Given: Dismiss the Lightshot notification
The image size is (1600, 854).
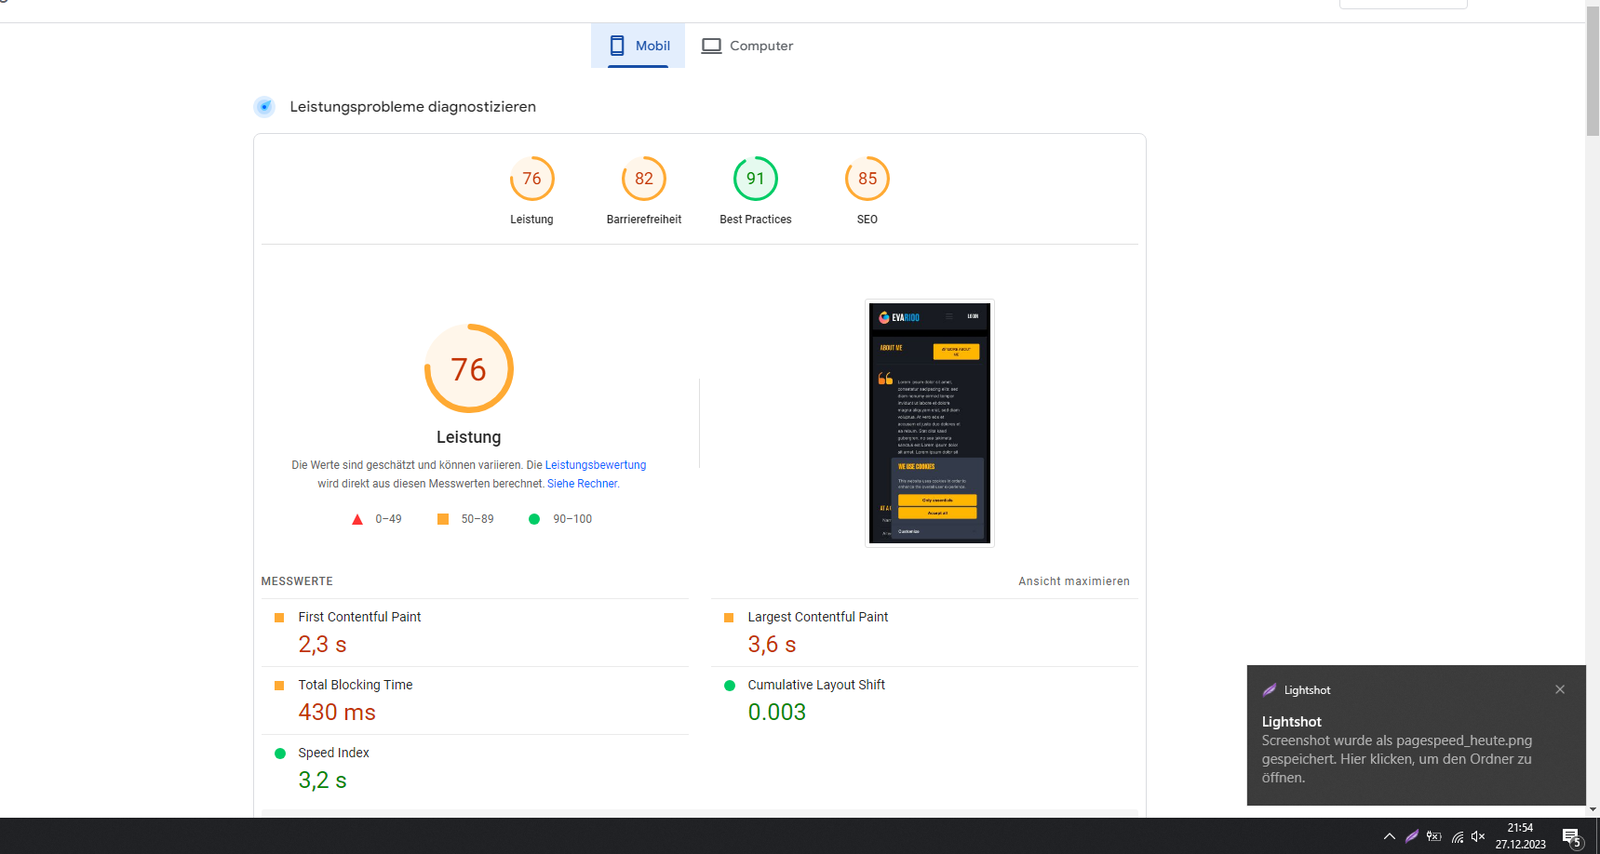Looking at the screenshot, I should point(1559,689).
